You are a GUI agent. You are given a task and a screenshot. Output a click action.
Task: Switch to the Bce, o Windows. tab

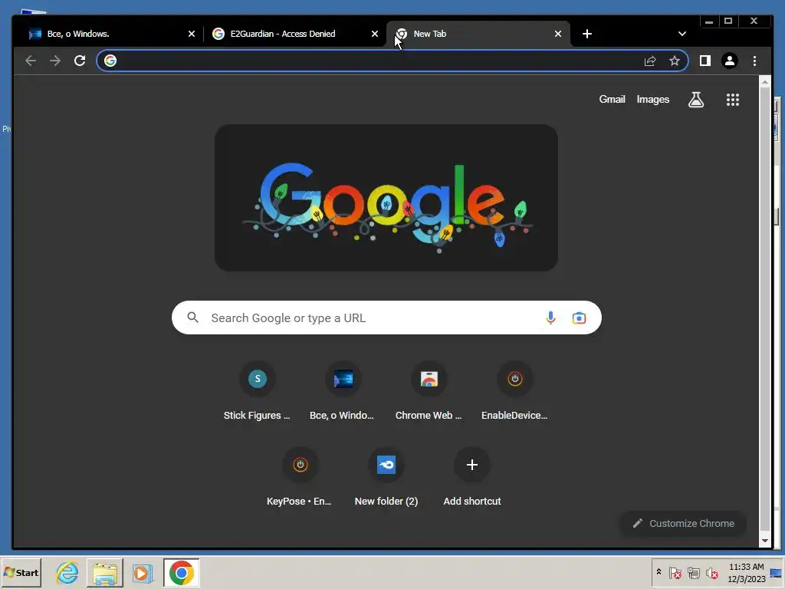tap(112, 34)
